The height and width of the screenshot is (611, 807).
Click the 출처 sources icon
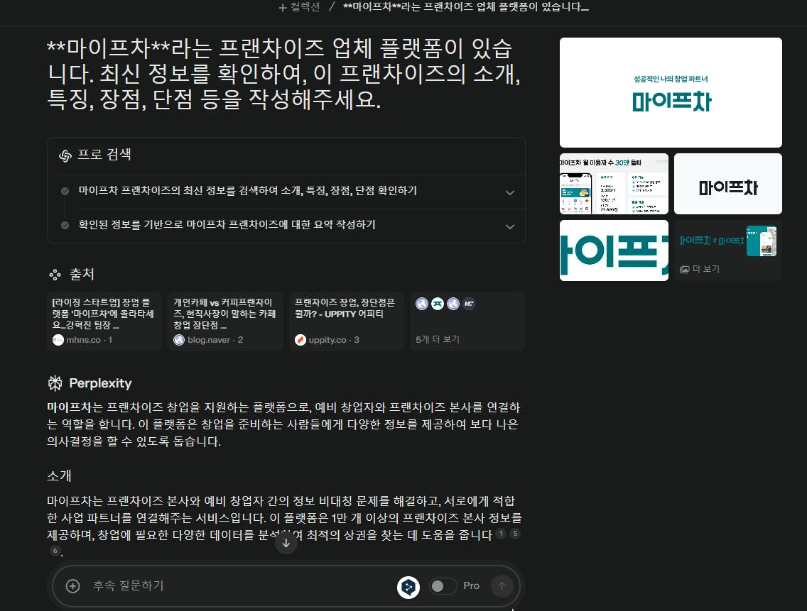(55, 275)
